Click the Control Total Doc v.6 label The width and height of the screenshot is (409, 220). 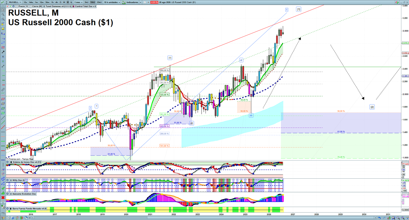[85, 6]
